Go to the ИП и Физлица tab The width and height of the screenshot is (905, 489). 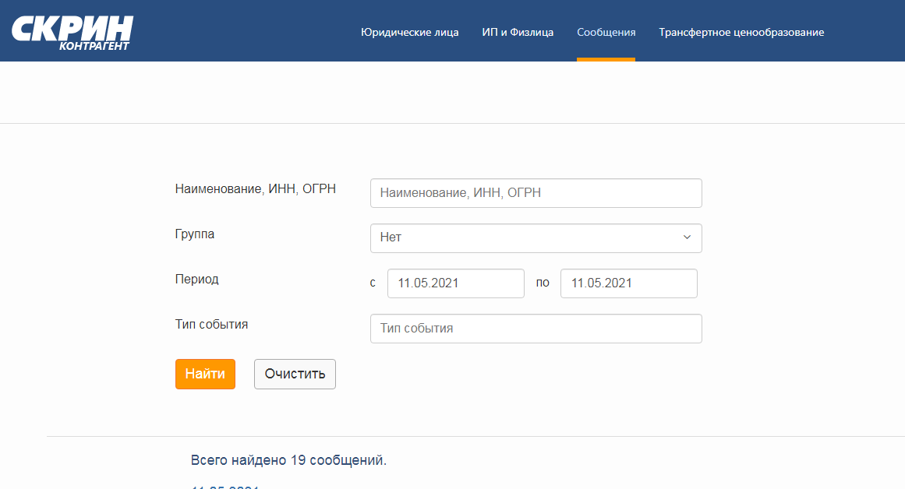[518, 32]
